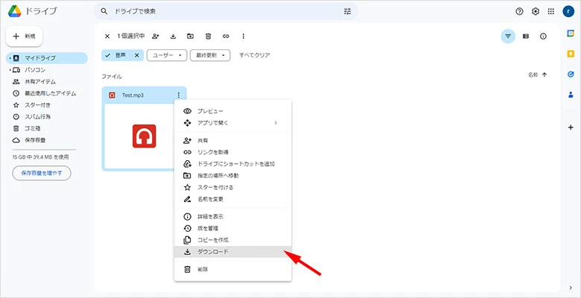Toggle the filter button on the right

tap(508, 36)
